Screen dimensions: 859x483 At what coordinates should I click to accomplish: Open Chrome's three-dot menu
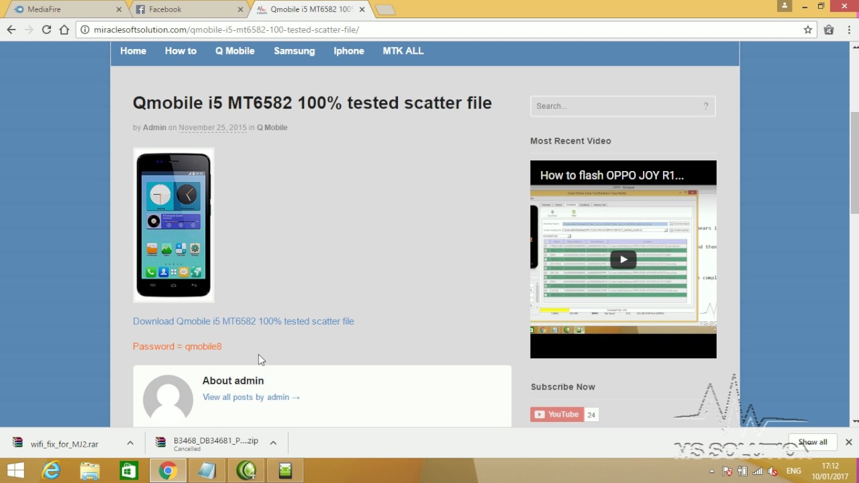point(848,30)
